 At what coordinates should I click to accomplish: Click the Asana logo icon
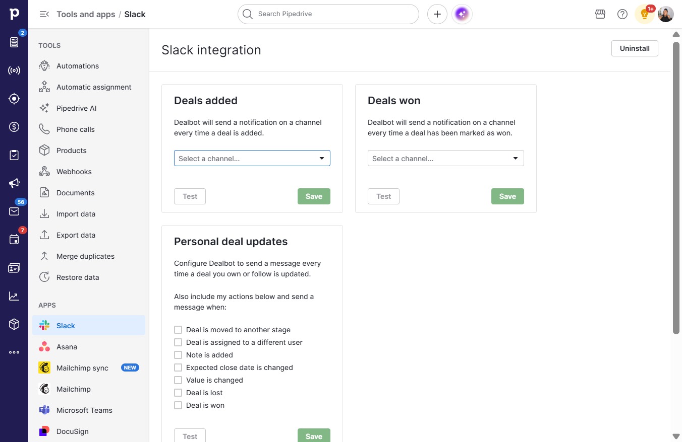(44, 347)
